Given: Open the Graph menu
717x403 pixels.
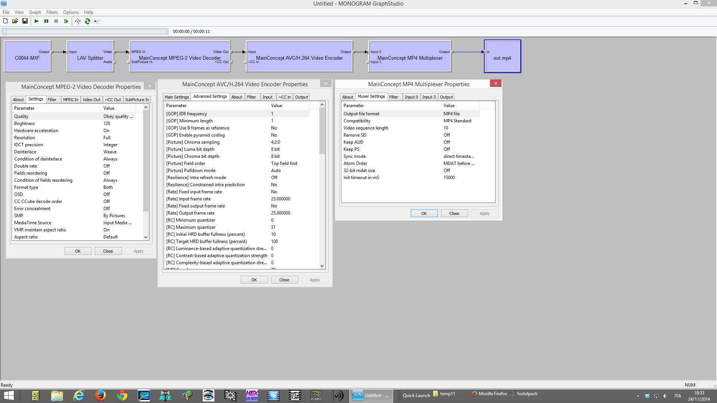Looking at the screenshot, I should (x=35, y=12).
